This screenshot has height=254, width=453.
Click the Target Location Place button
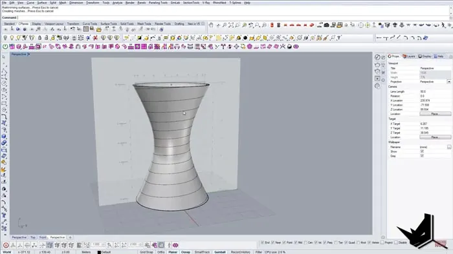click(x=435, y=137)
